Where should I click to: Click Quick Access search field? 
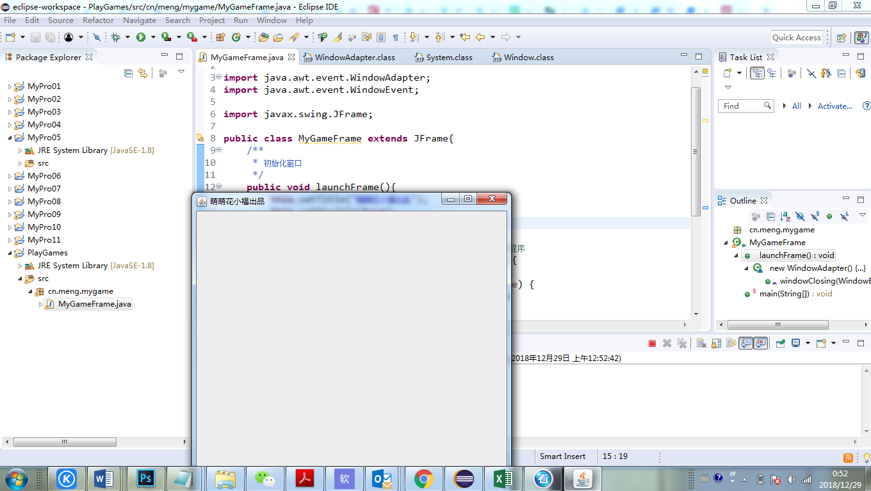pyautogui.click(x=796, y=37)
